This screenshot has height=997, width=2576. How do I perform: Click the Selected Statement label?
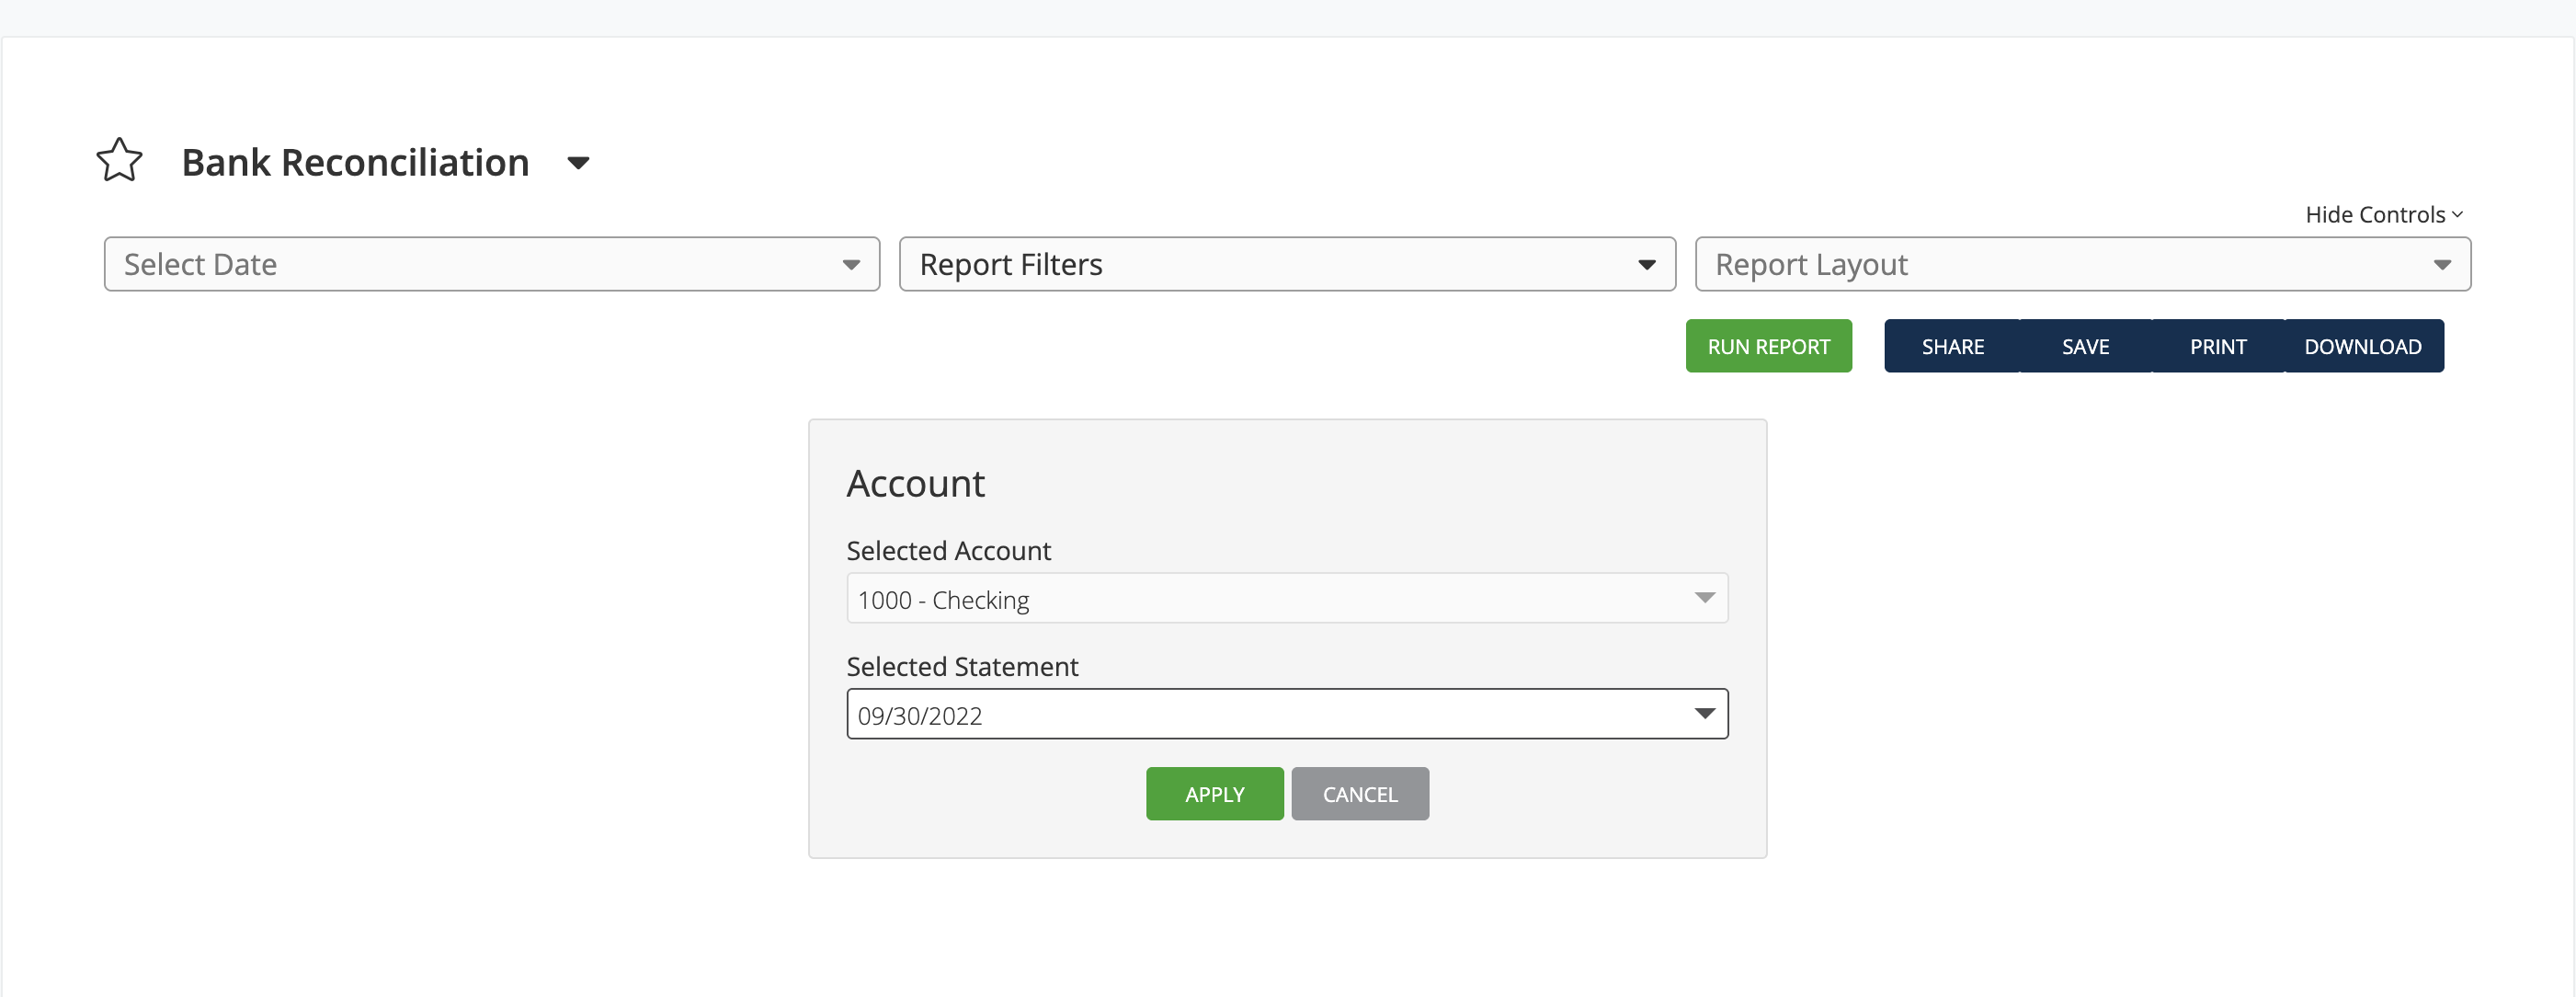click(x=962, y=666)
